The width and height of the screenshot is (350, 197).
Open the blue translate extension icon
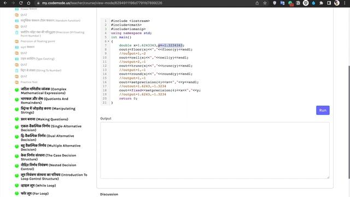282,3
